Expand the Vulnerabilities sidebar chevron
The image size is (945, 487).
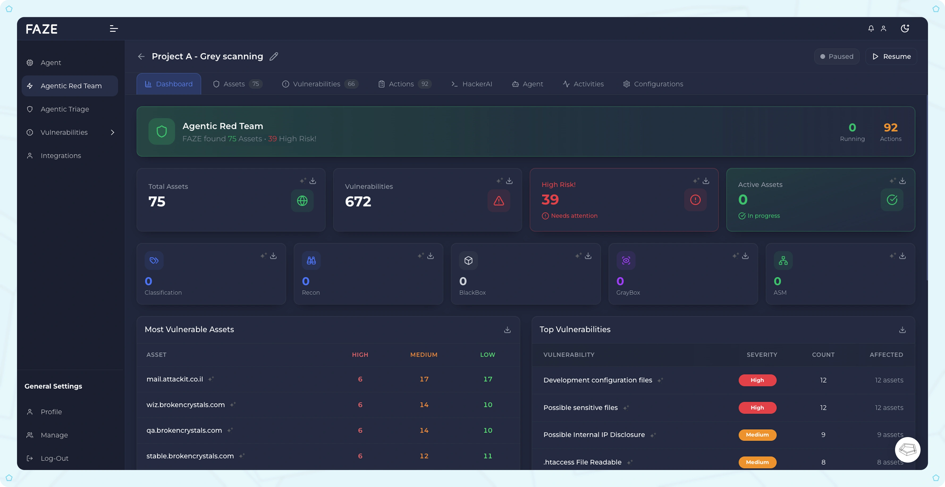[113, 132]
